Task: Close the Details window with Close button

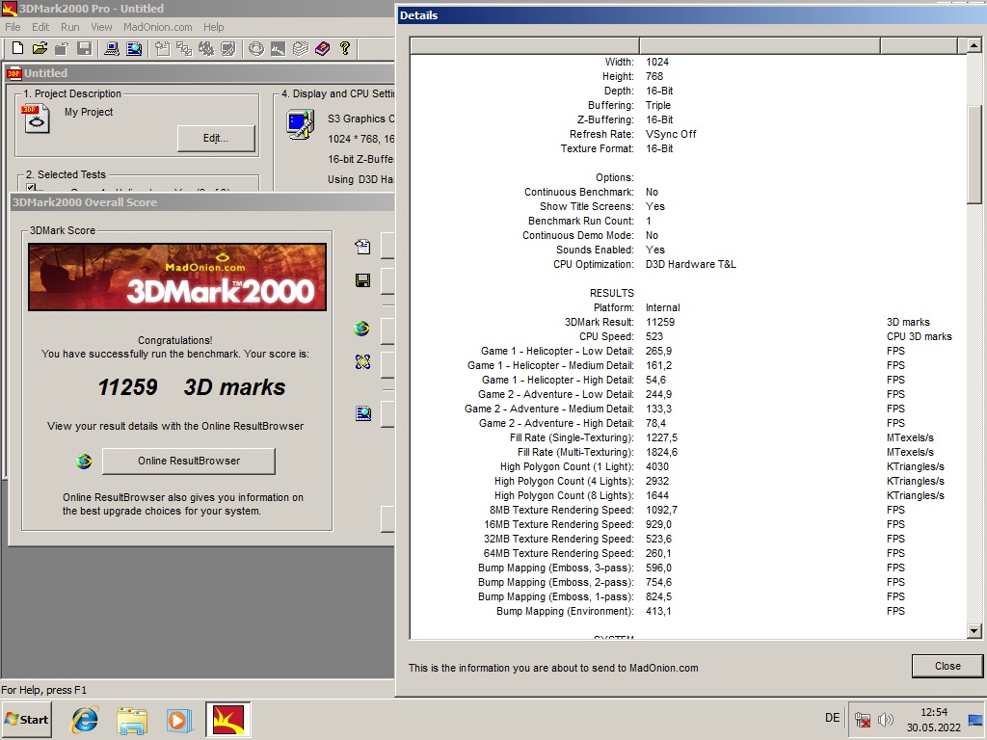Action: pos(947,666)
